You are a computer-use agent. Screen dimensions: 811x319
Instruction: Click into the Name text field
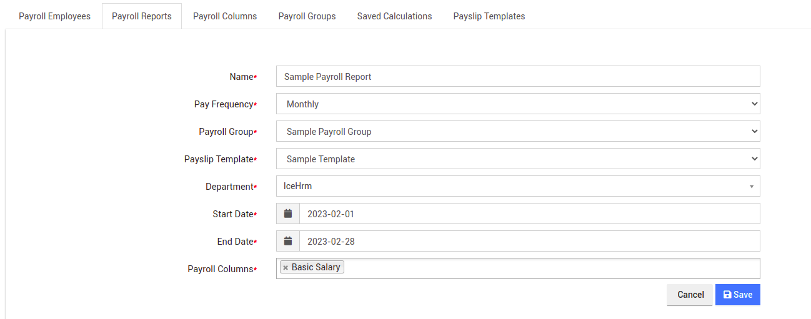pyautogui.click(x=517, y=76)
